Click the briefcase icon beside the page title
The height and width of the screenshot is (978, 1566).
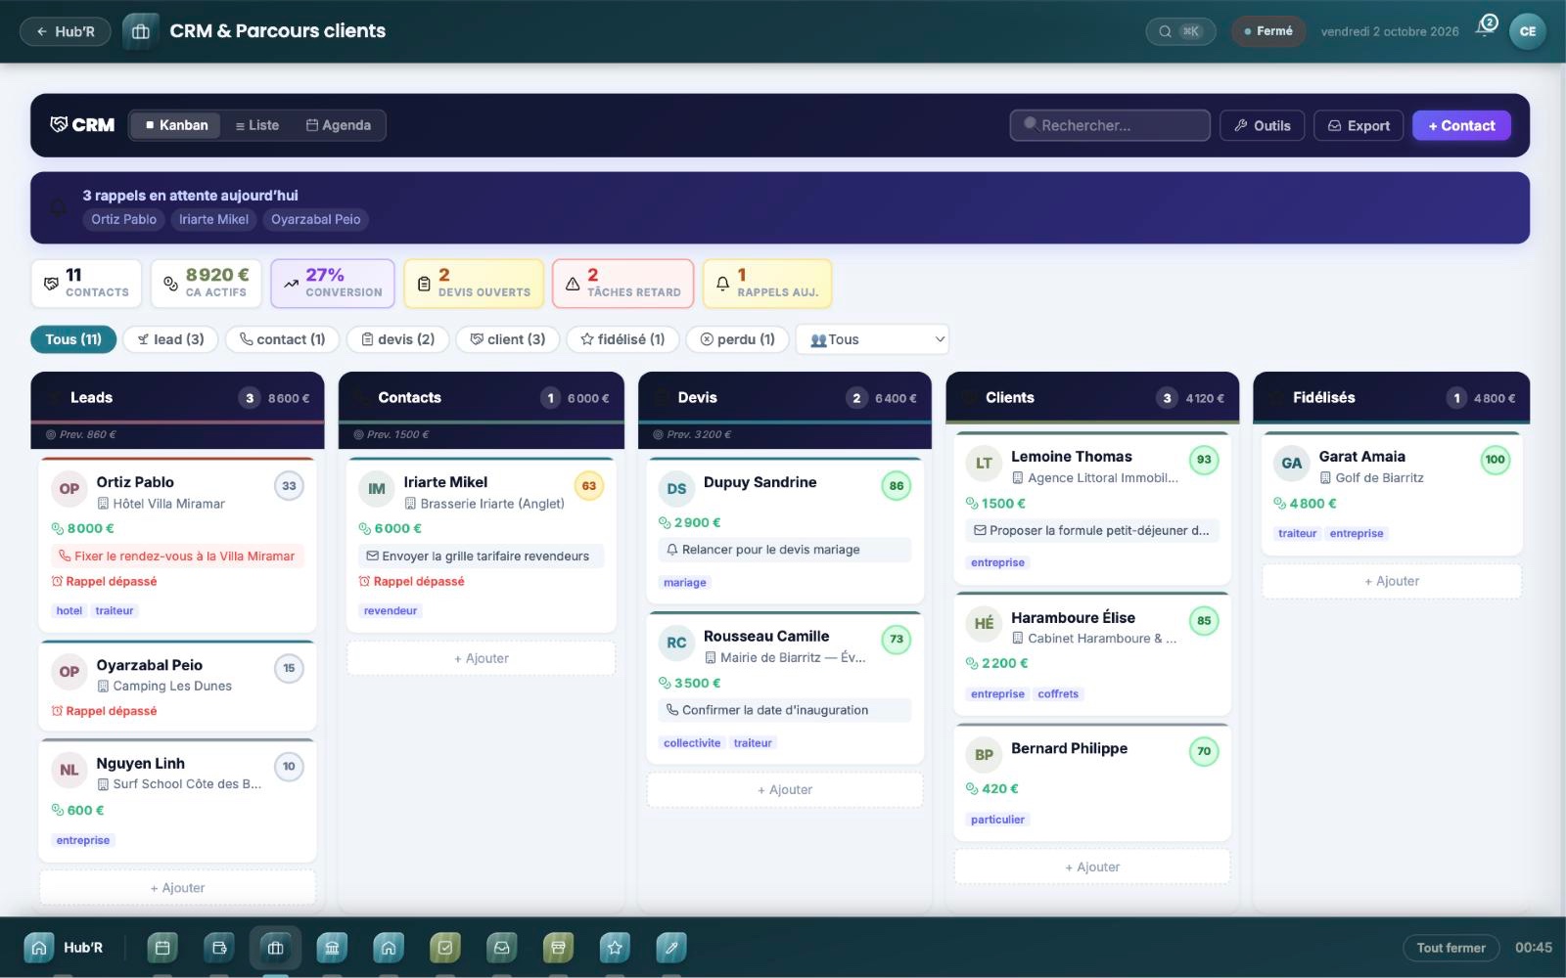tap(141, 31)
